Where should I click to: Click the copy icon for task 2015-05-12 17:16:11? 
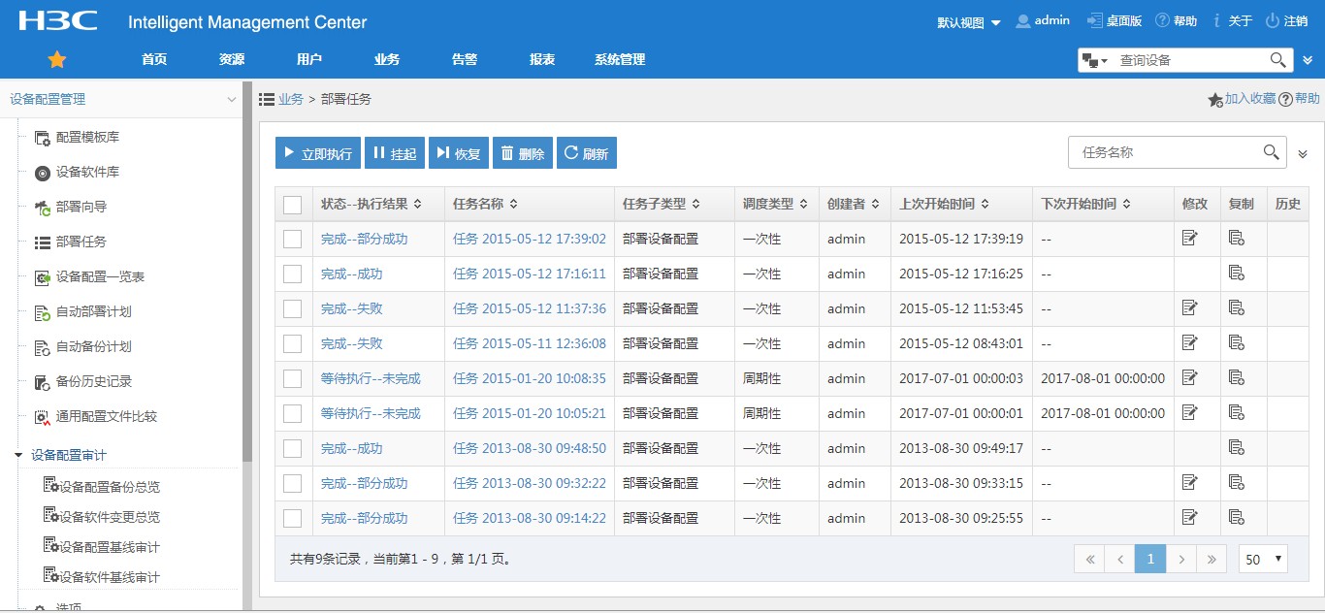pos(1237,274)
